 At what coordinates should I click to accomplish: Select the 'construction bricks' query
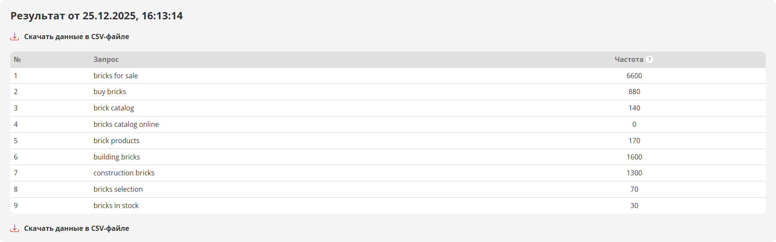click(x=124, y=173)
